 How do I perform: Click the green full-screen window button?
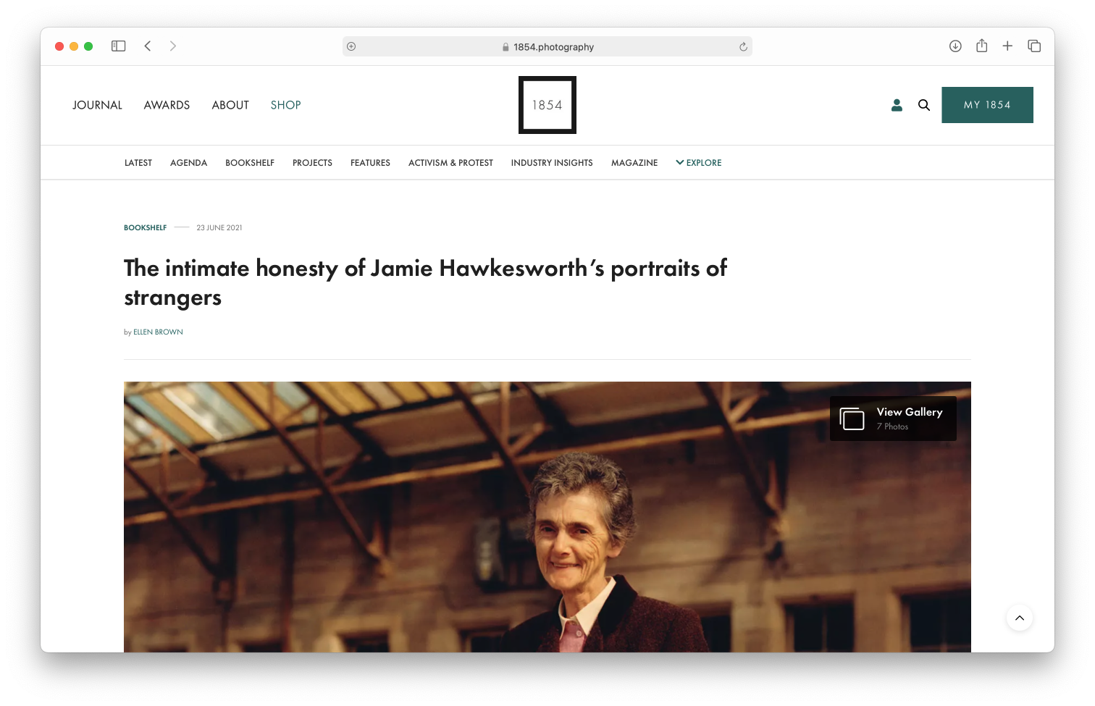point(88,46)
